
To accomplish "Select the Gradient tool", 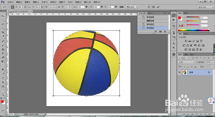I will (3, 62).
